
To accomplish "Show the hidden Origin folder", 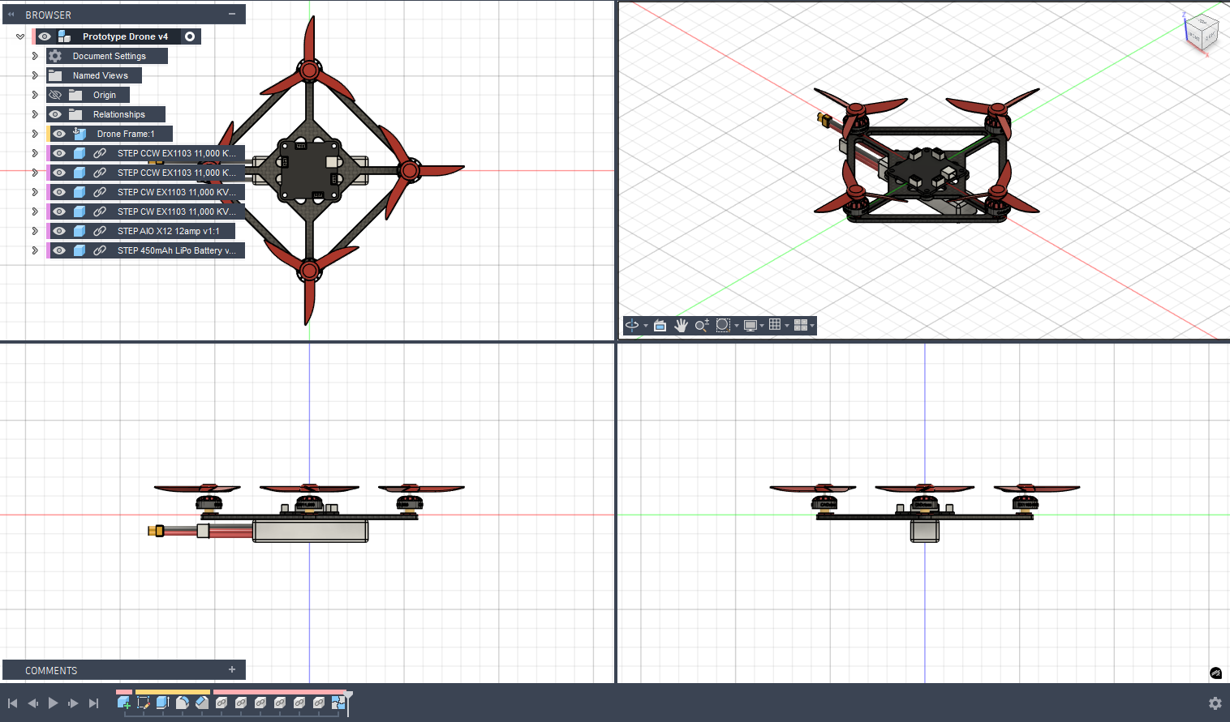I will tap(55, 95).
